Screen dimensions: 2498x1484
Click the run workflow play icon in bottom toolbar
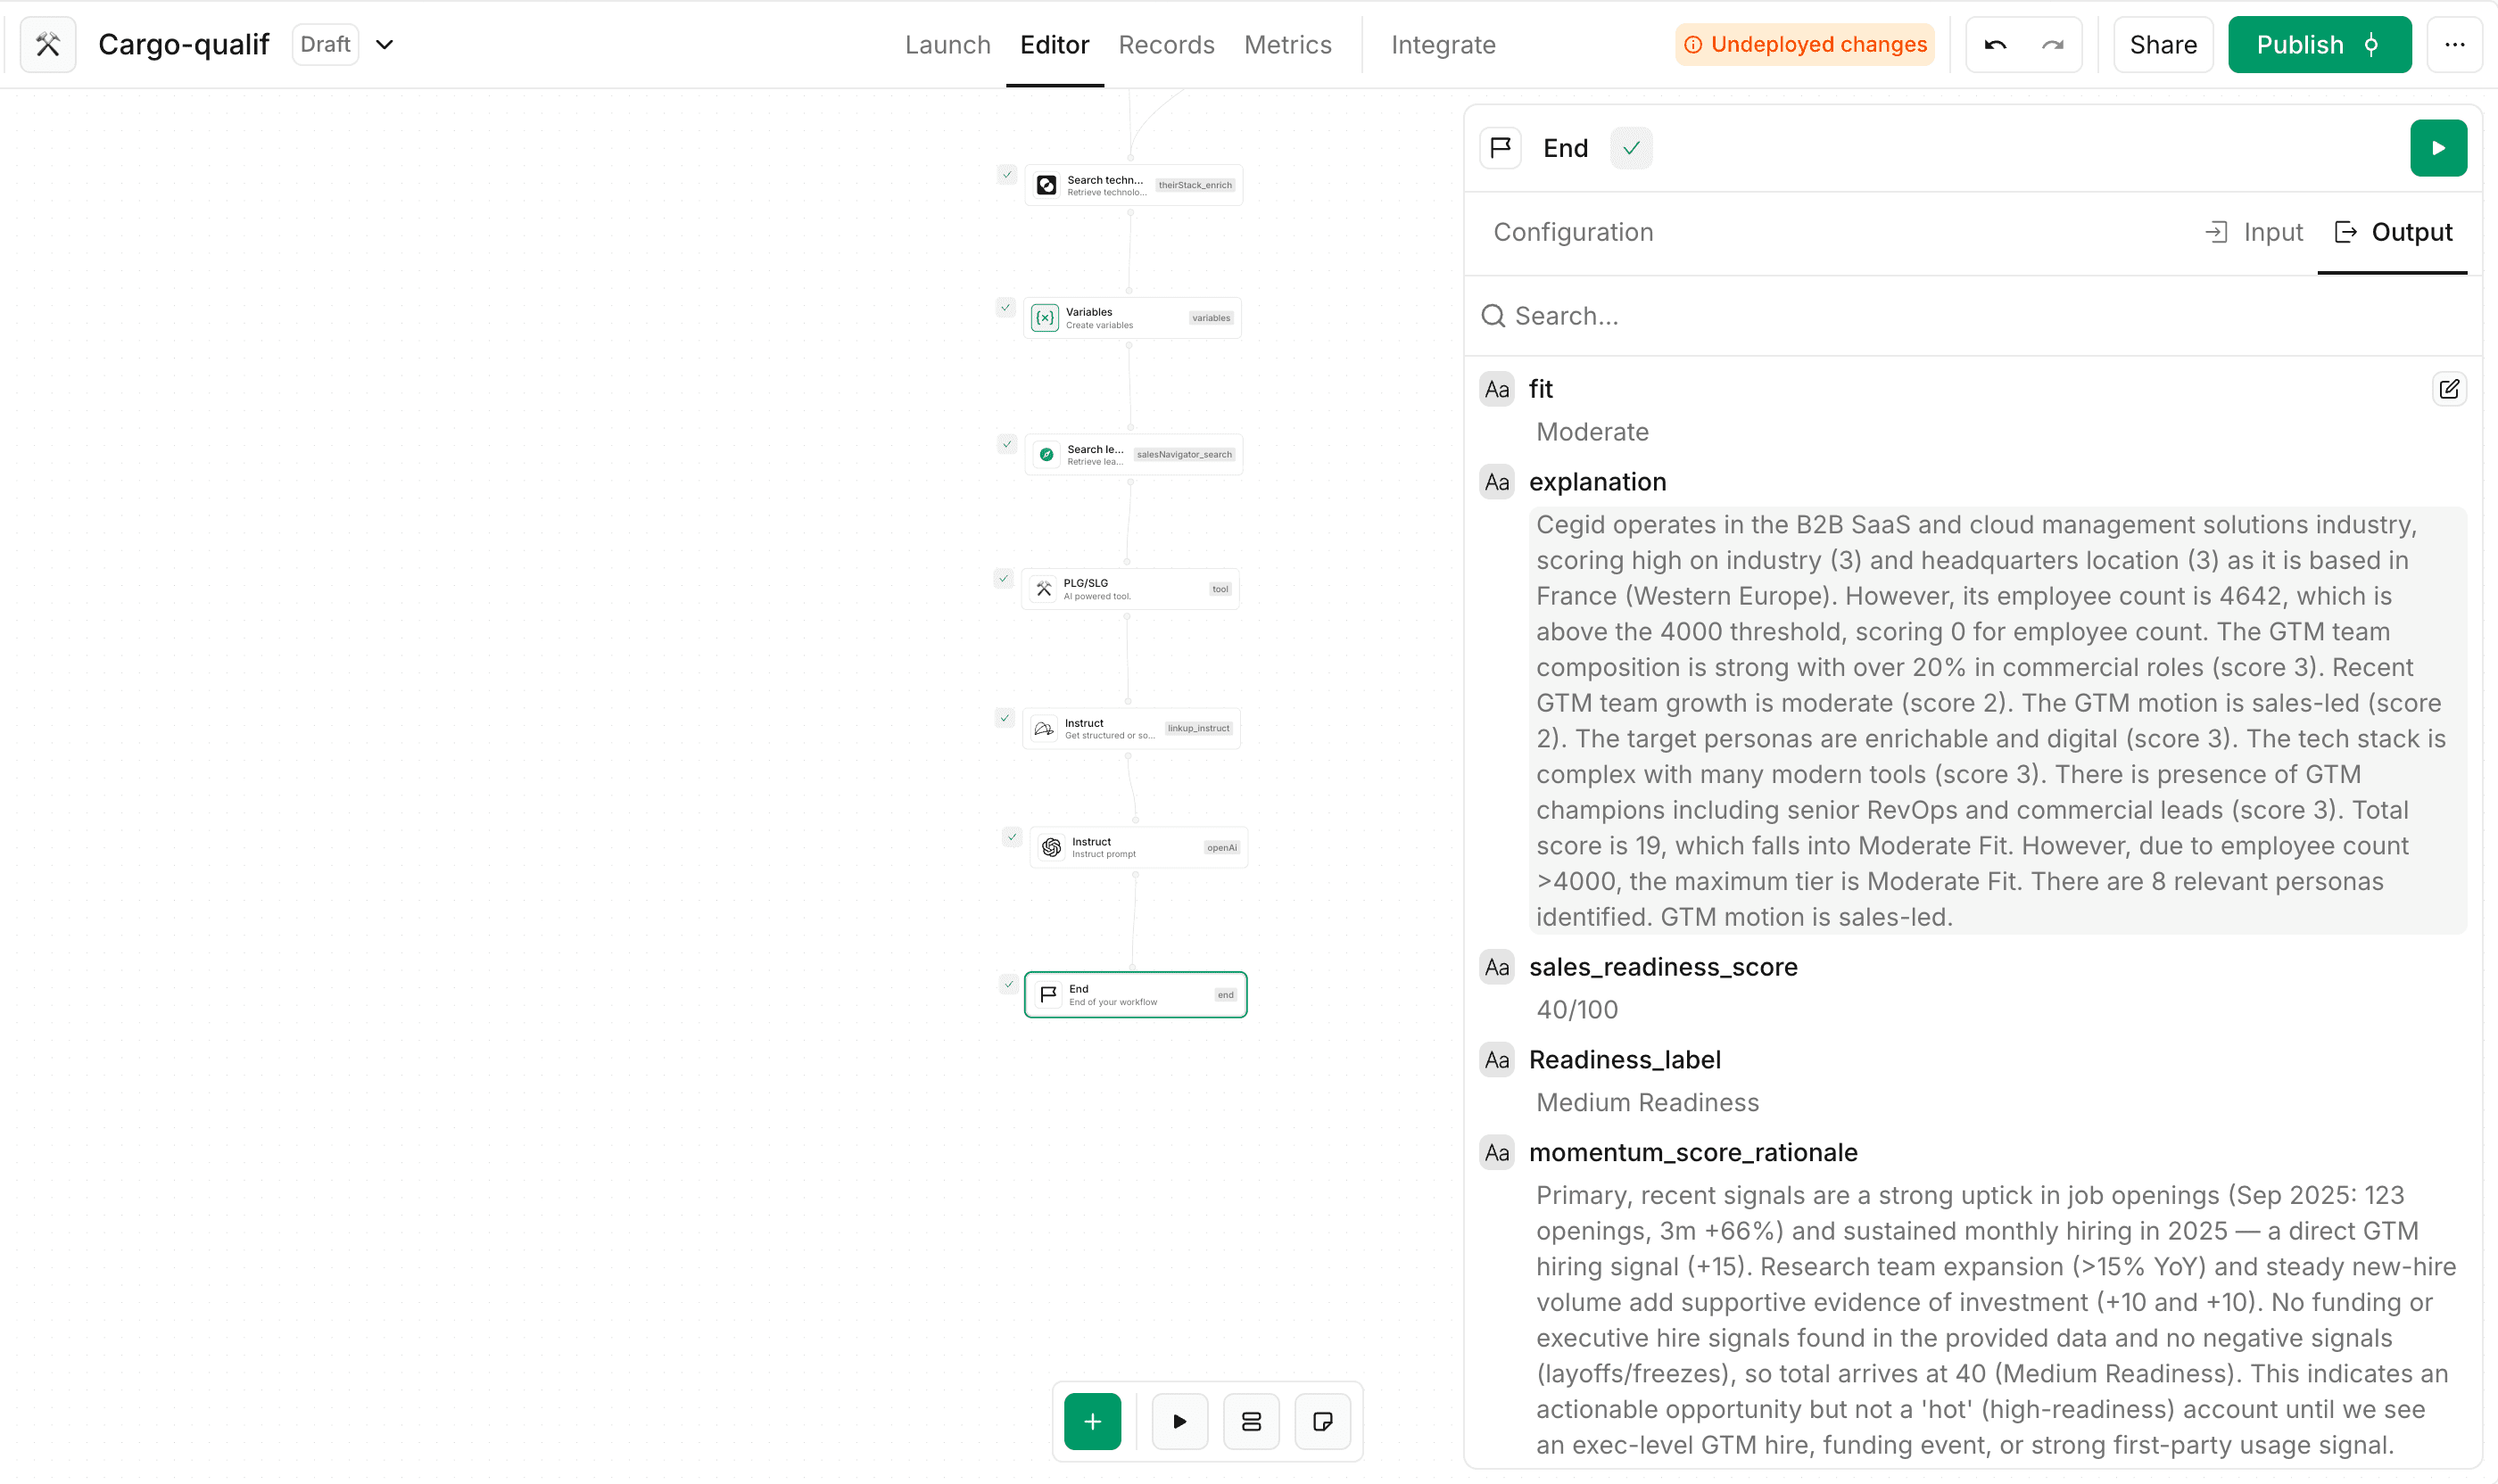1179,1421
